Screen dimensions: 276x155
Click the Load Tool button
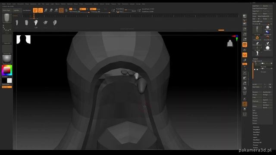[257, 6]
